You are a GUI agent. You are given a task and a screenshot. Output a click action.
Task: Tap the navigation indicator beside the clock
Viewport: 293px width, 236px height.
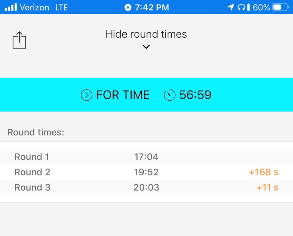click(x=128, y=7)
